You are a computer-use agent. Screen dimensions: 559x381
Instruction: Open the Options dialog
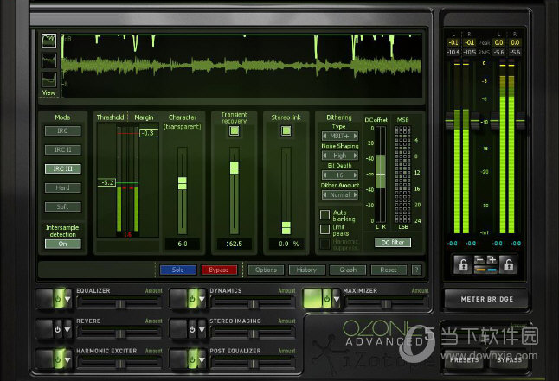[266, 270]
